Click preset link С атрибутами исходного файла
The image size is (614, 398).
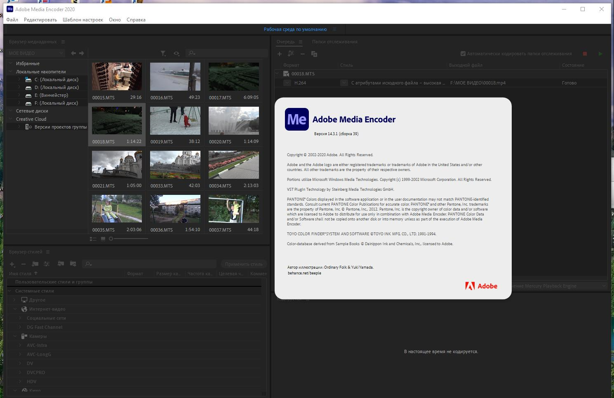point(398,83)
